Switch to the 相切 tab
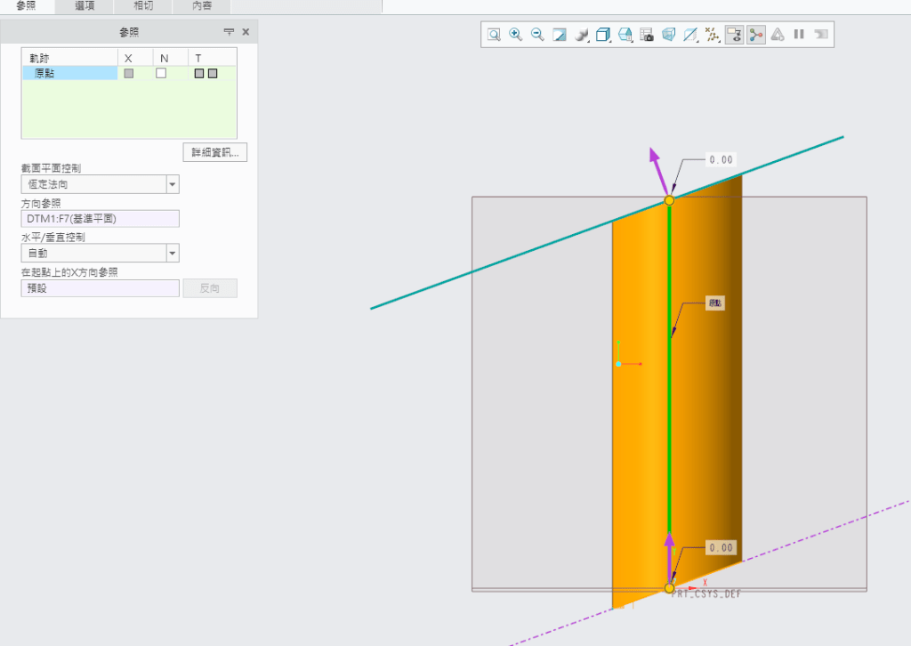The width and height of the screenshot is (911, 646). (143, 6)
